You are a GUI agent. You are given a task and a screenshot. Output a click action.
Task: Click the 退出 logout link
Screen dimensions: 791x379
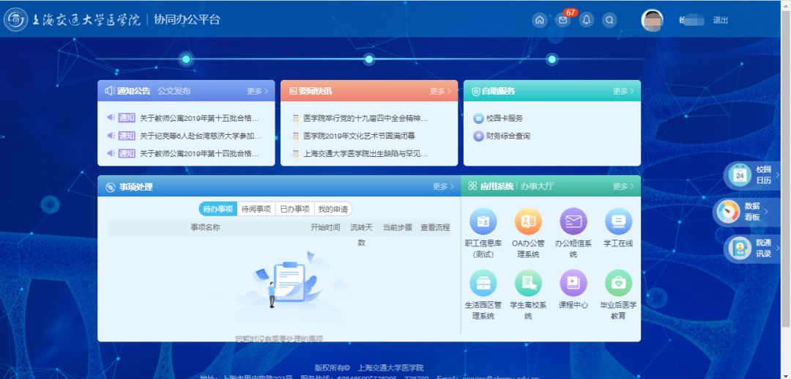pyautogui.click(x=721, y=21)
